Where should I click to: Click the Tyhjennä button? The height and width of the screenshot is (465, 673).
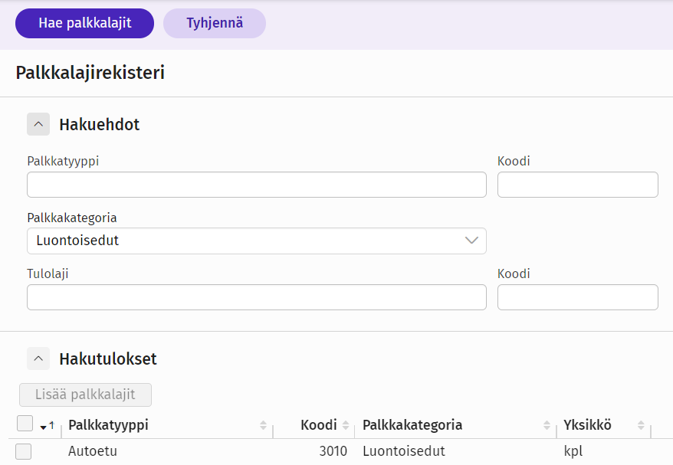tap(215, 23)
